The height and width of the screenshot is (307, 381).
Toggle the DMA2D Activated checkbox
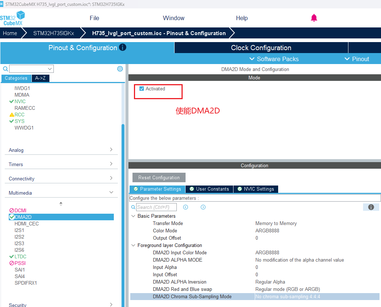pyautogui.click(x=142, y=89)
